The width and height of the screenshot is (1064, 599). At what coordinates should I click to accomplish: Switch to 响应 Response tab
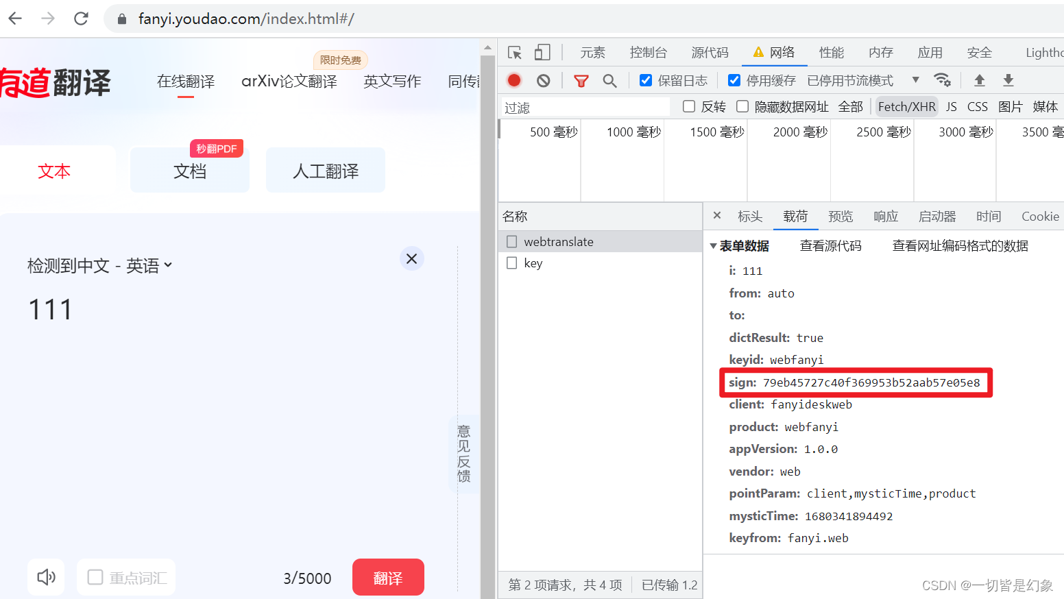pyautogui.click(x=886, y=217)
